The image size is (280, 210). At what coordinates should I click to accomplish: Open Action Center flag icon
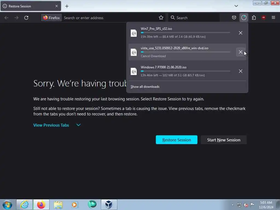point(252,205)
